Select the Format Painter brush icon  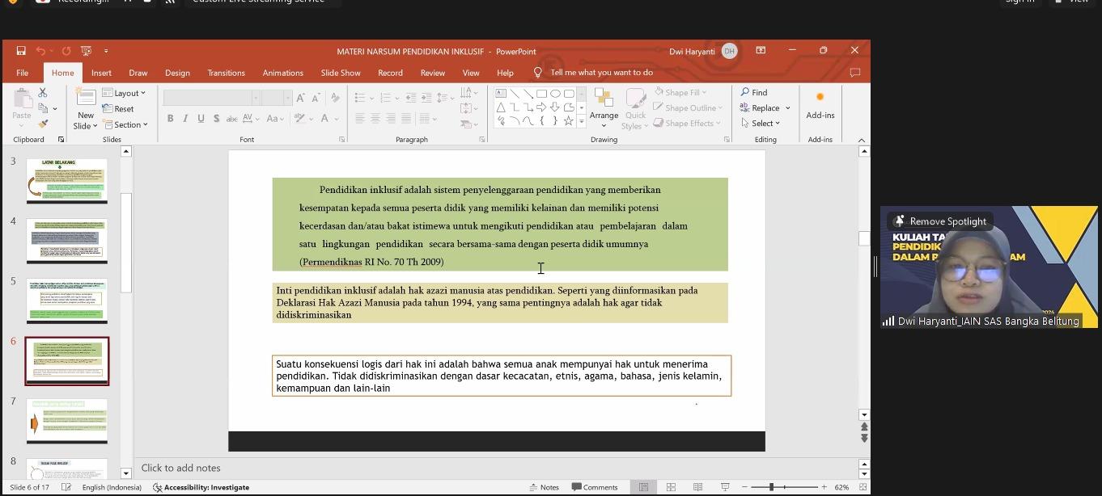(x=43, y=124)
